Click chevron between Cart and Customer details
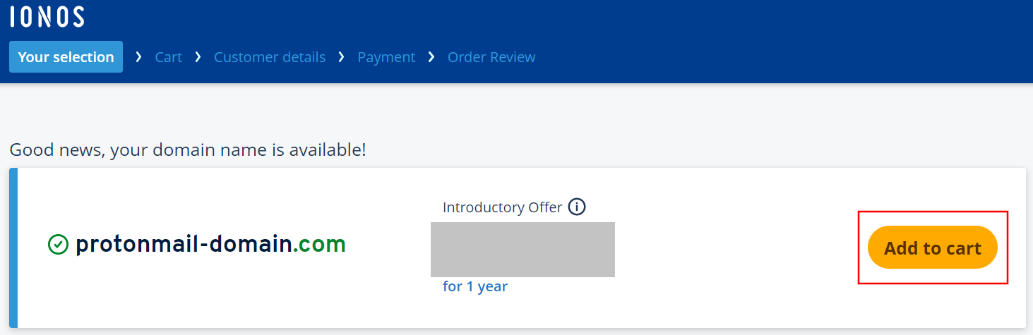The height and width of the screenshot is (335, 1033). click(x=198, y=56)
